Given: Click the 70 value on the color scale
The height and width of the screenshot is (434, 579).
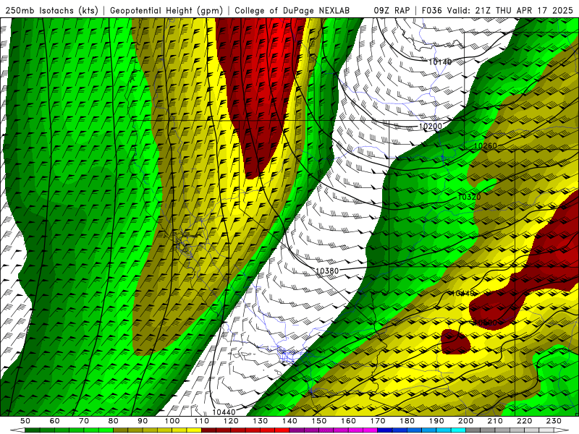Looking at the screenshot, I should (x=84, y=421).
